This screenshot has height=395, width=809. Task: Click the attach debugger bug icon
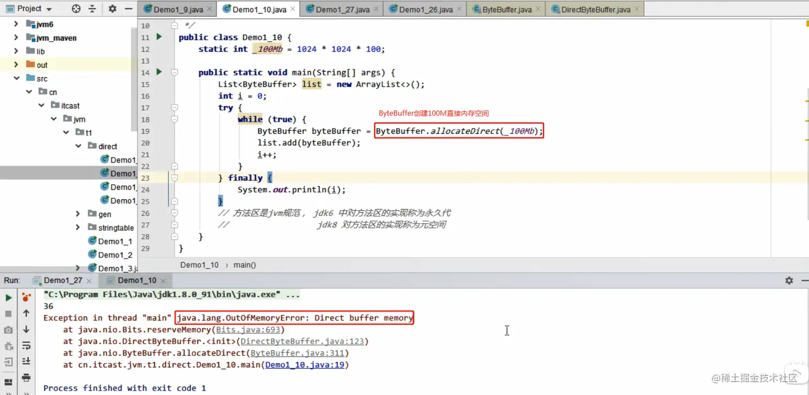[x=9, y=346]
